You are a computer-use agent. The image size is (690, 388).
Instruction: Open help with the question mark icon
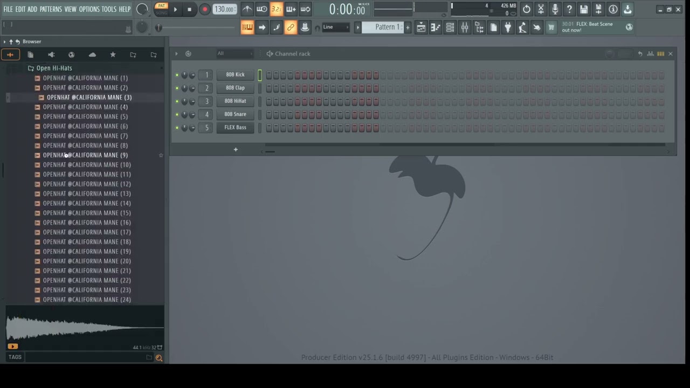(x=569, y=9)
